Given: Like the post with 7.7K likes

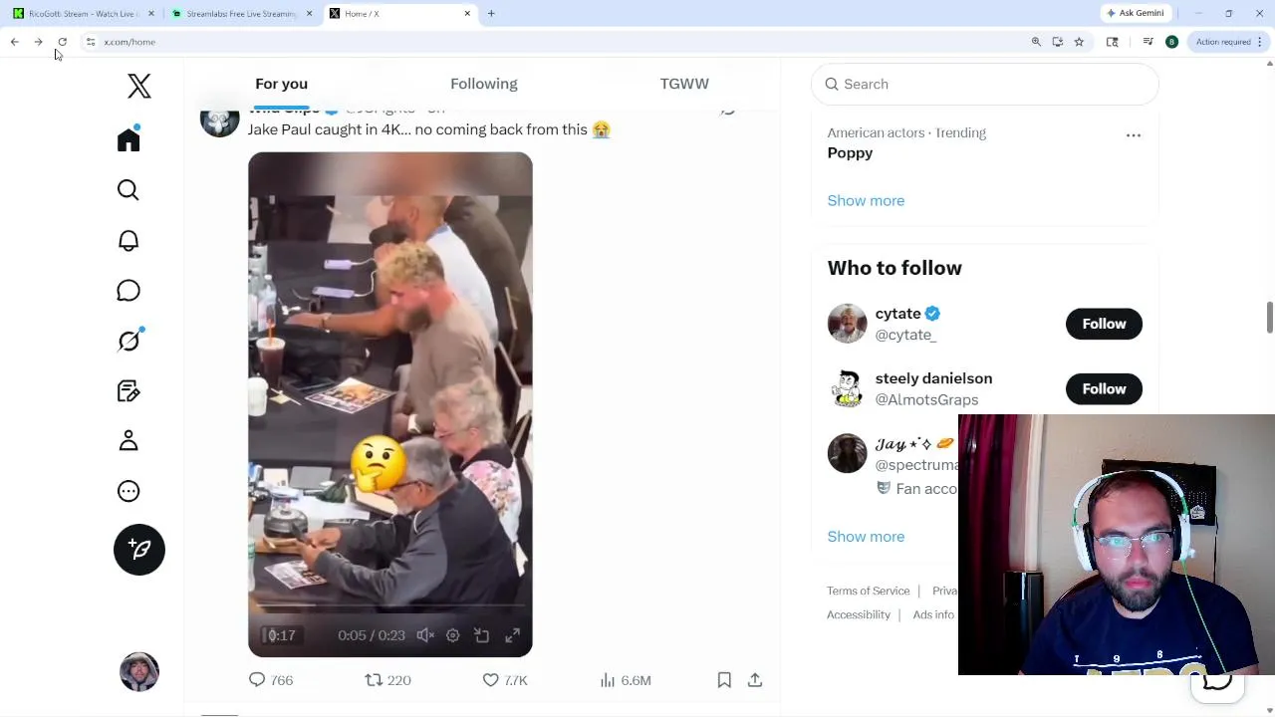Looking at the screenshot, I should point(504,680).
